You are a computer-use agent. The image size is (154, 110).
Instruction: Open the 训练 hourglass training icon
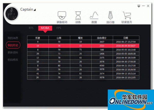click(78, 15)
